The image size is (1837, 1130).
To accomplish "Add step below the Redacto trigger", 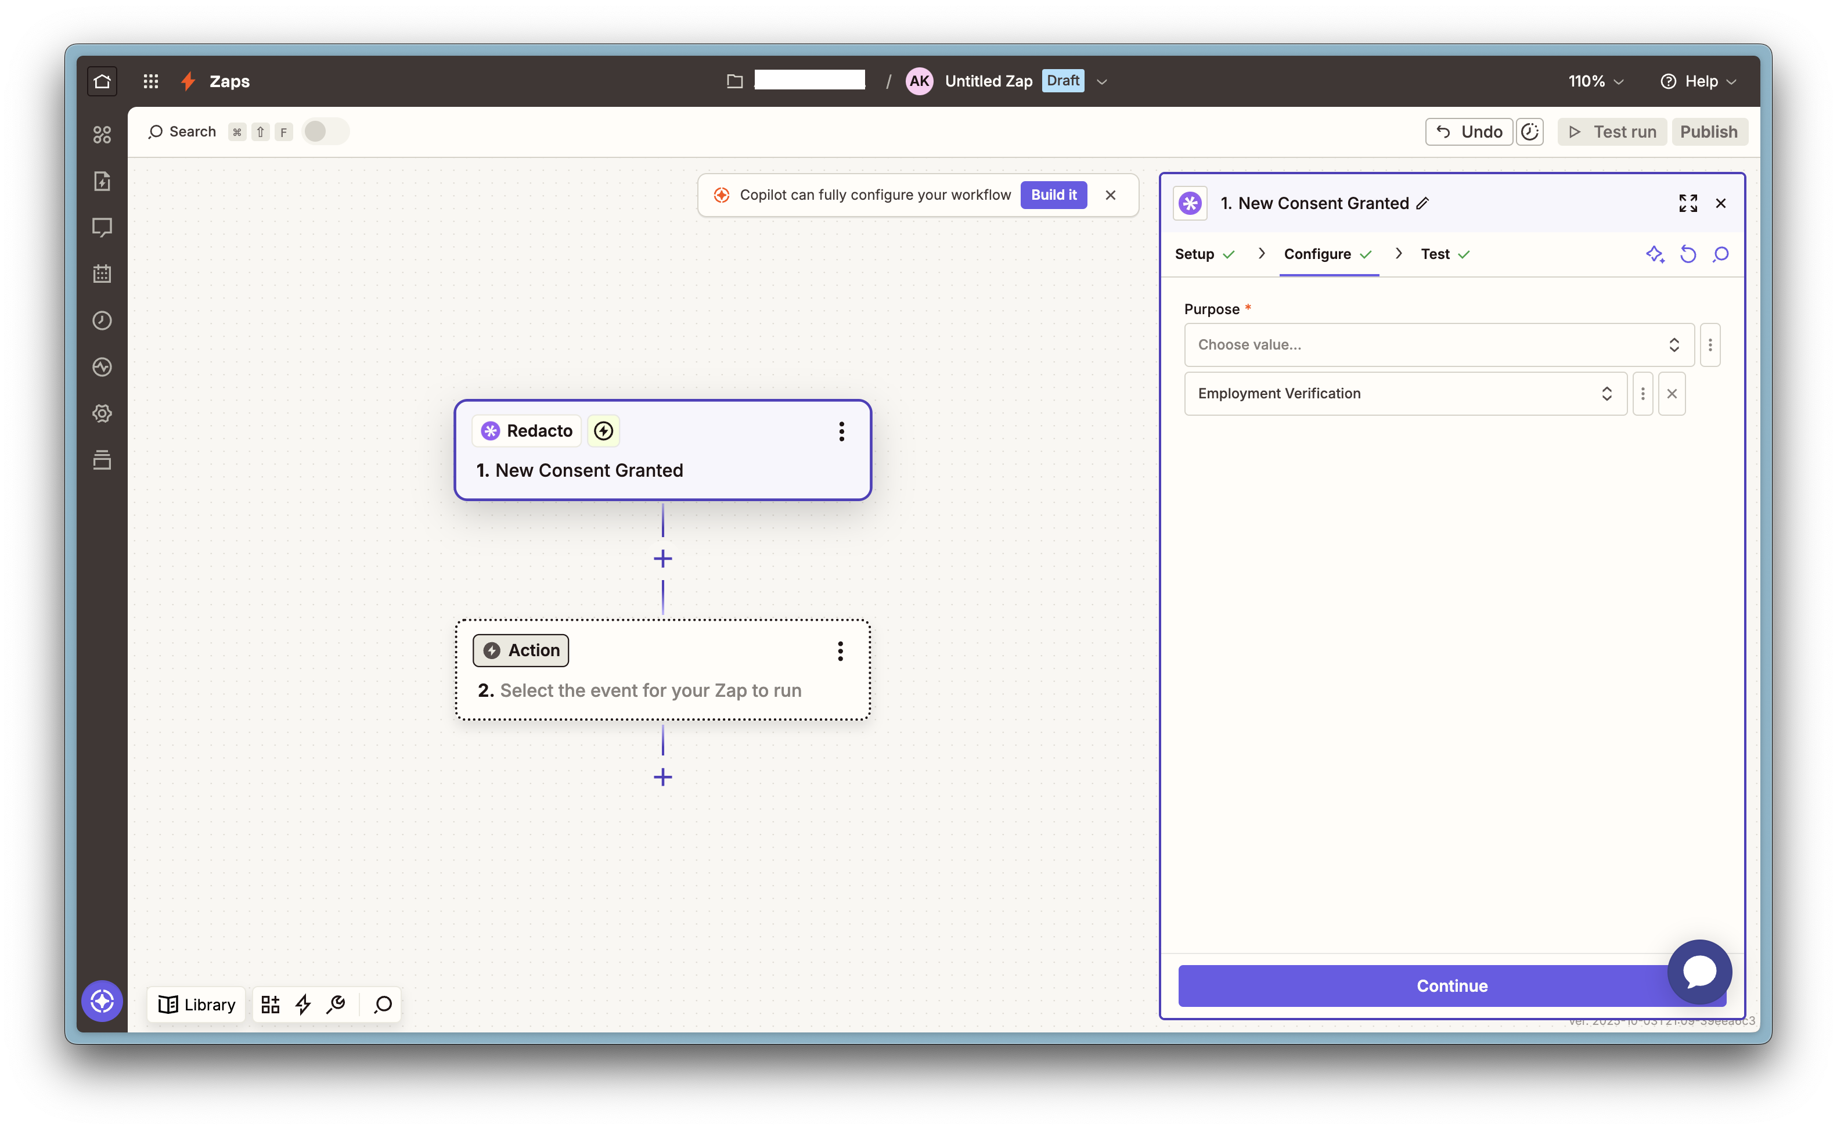I will pos(662,559).
